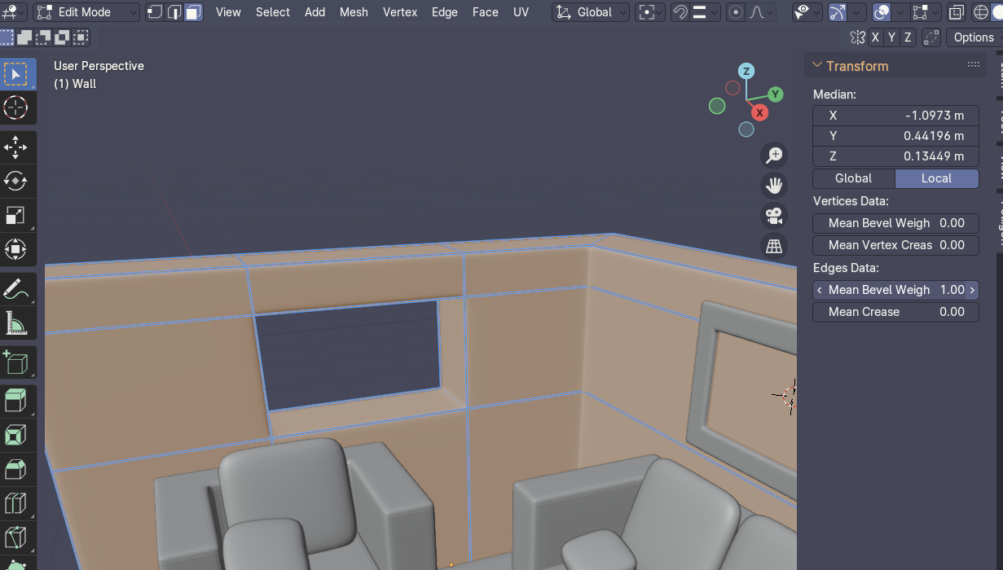Pick the Scale tool

[x=15, y=215]
